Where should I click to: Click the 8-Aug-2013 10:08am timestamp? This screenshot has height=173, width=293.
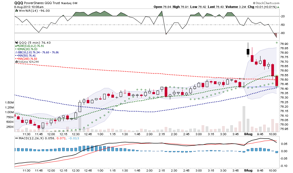(29, 7)
